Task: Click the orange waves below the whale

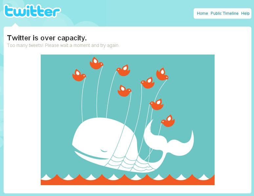Action: 128,180
